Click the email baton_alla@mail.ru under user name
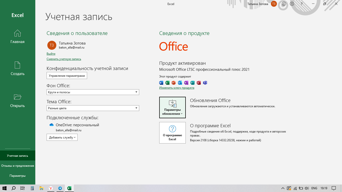 [x=72, y=47]
